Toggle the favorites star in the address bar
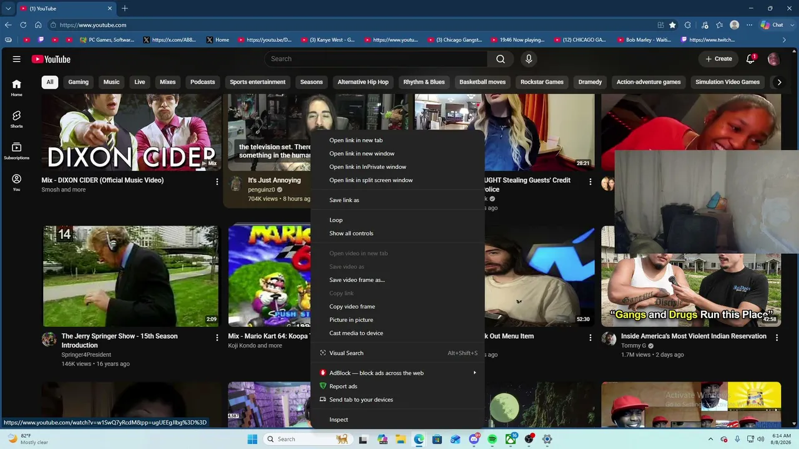This screenshot has height=449, width=799. (672, 25)
